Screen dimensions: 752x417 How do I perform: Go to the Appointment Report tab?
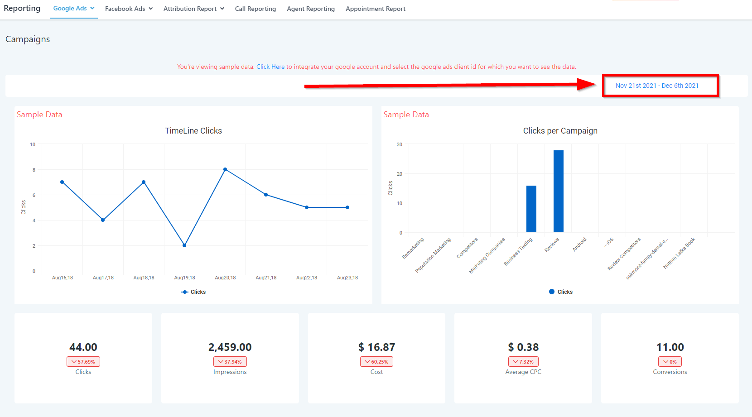(375, 9)
